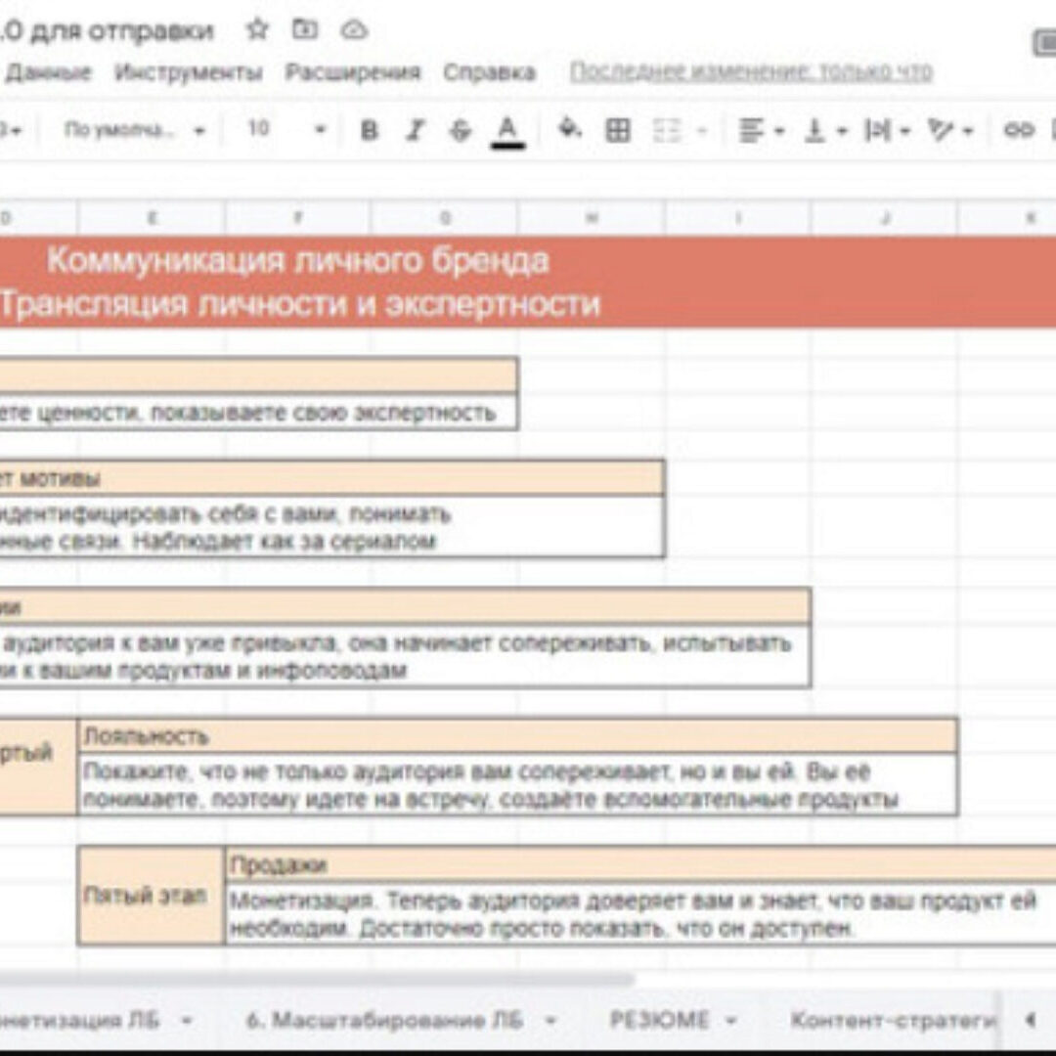The image size is (1056, 1056).
Task: Click the insert link icon
Action: tap(1018, 130)
